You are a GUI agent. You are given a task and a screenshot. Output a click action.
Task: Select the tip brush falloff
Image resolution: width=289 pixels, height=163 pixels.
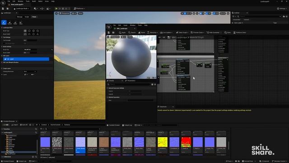tap(37, 34)
